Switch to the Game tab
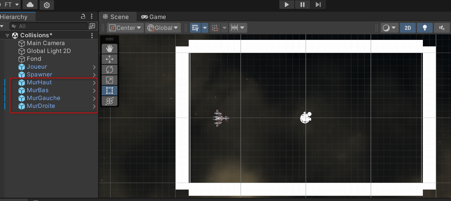 pos(154,17)
